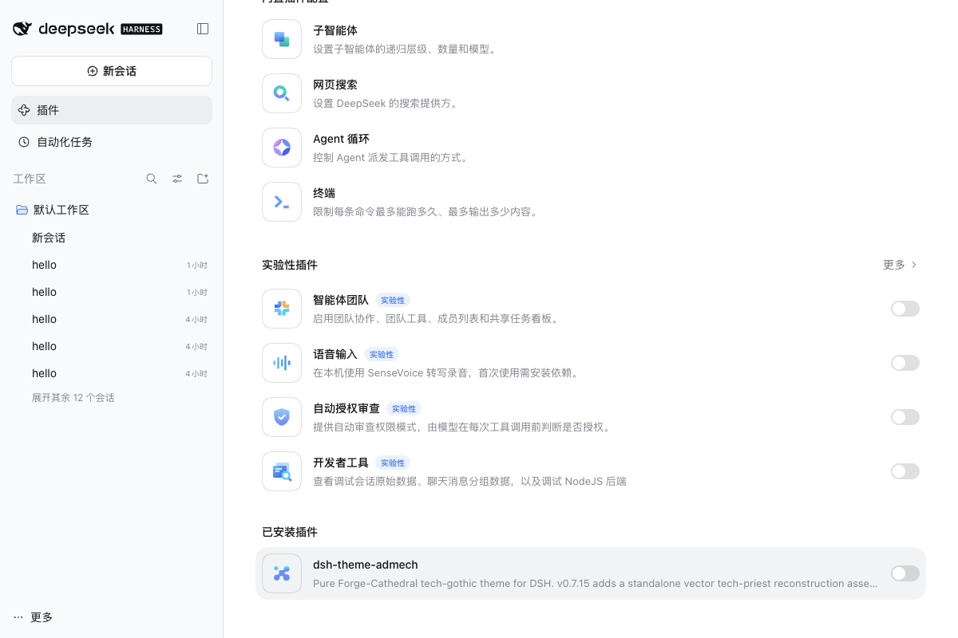Screen dimensions: 958x638
Task: Open 子智能体 settings row
Action: 591,39
